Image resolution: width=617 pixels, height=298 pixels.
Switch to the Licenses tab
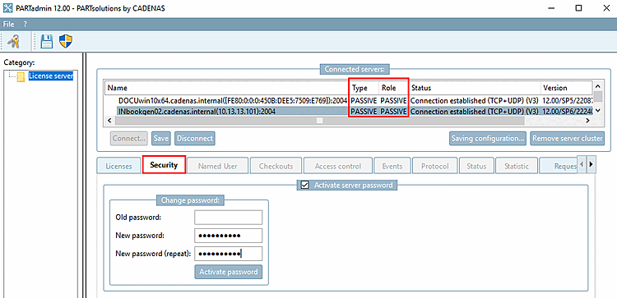(118, 166)
